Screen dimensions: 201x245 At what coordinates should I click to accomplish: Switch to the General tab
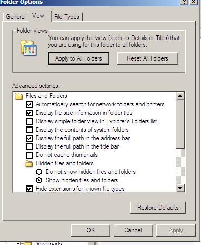(16, 17)
